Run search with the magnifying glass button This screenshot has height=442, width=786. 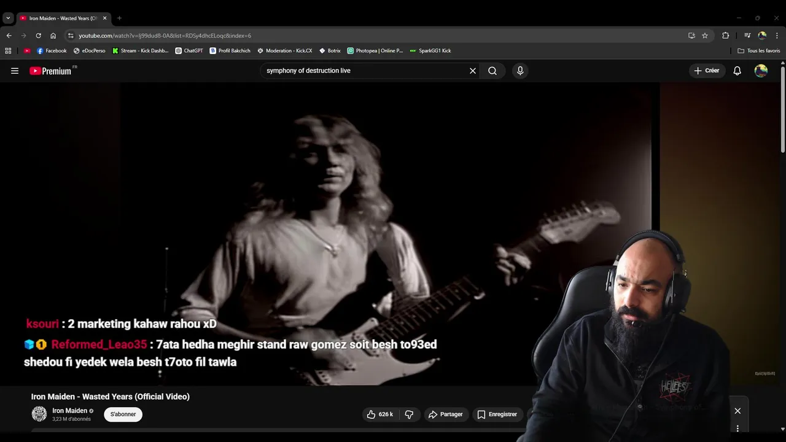pyautogui.click(x=492, y=71)
